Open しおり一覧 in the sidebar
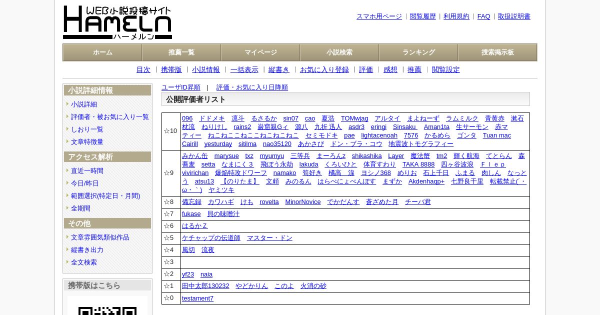Image resolution: width=600 pixels, height=315 pixels. (87, 129)
